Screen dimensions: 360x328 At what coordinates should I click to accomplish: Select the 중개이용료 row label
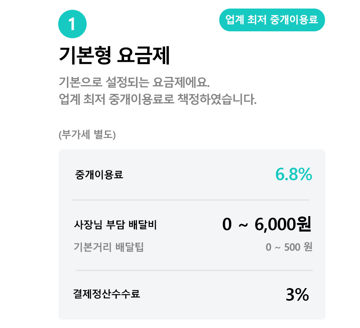99,175
